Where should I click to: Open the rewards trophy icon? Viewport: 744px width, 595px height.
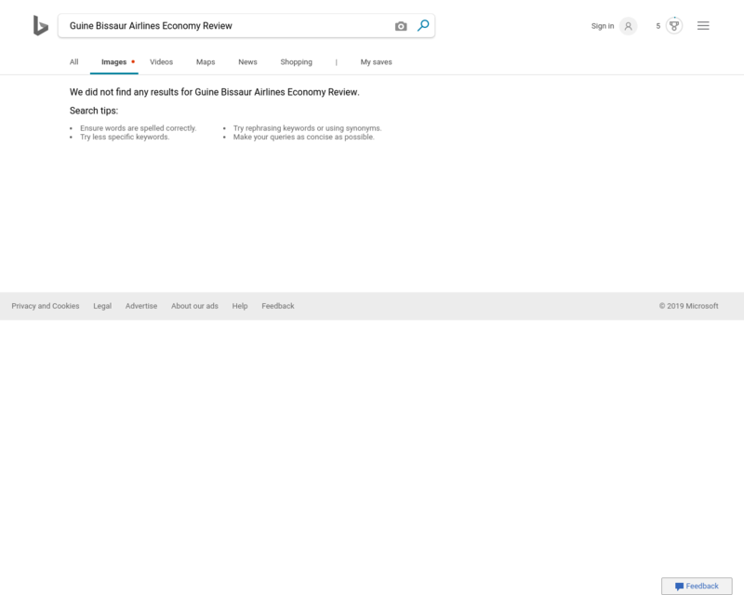click(x=674, y=26)
